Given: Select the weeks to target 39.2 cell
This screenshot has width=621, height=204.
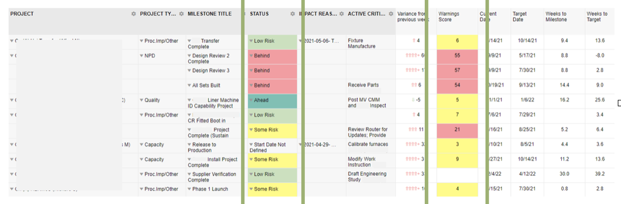Looking at the screenshot, I should [600, 175].
